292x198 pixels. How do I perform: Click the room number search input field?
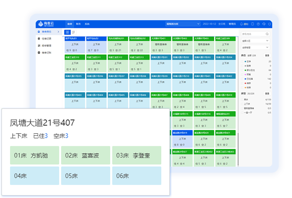click(x=251, y=34)
